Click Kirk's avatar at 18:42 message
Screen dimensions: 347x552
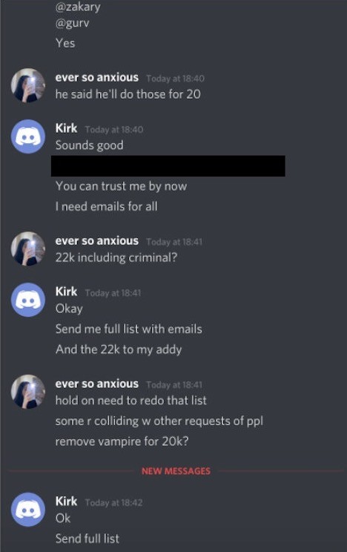tap(28, 510)
